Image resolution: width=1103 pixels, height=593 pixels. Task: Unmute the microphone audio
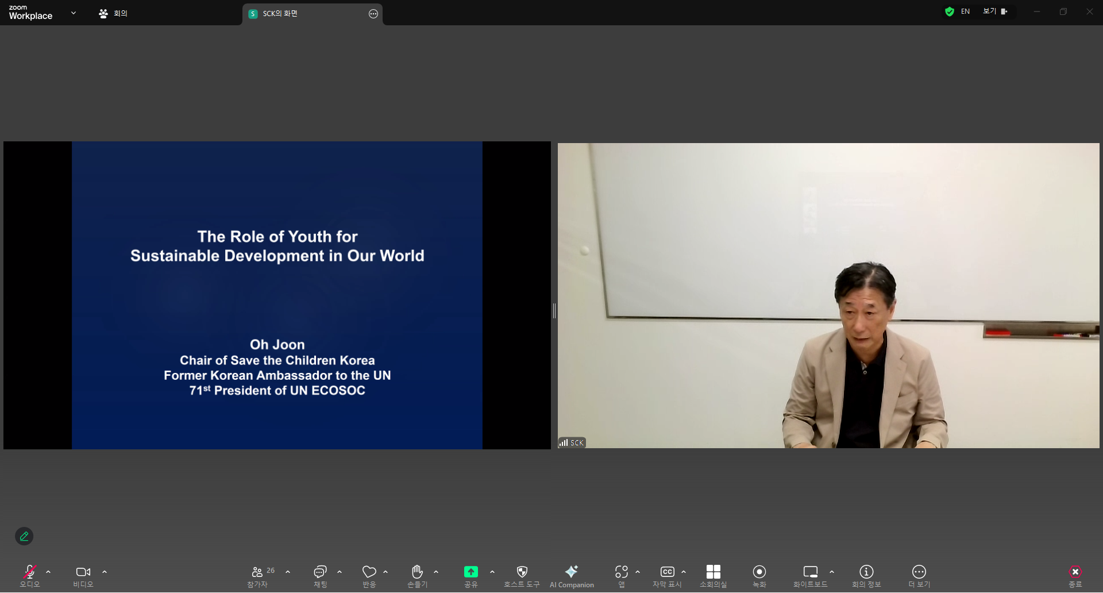coord(30,576)
